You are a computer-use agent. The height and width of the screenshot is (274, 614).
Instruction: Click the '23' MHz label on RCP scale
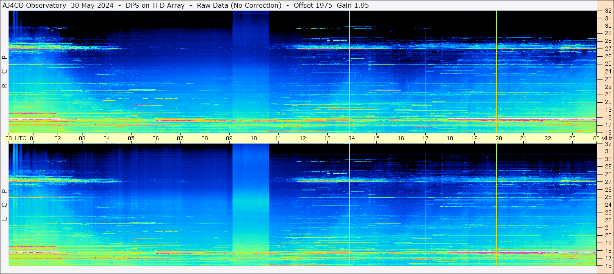point(607,79)
